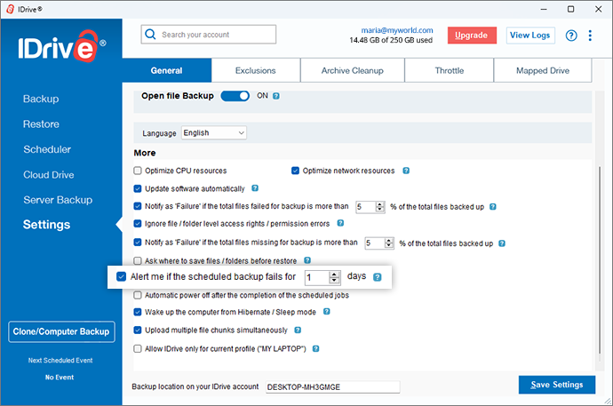The width and height of the screenshot is (613, 406).
Task: Open the three-dot more options menu
Action: click(x=590, y=36)
